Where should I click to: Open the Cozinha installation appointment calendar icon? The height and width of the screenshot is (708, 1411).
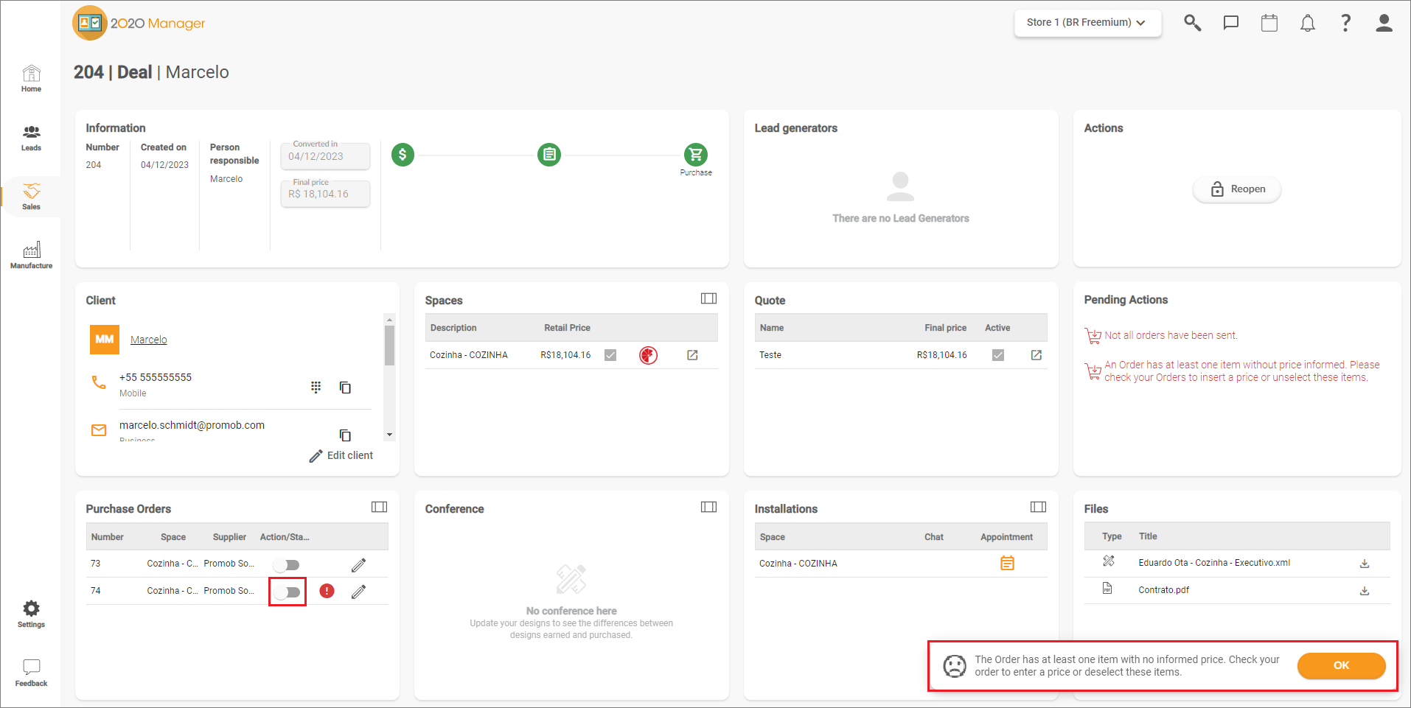click(1007, 564)
